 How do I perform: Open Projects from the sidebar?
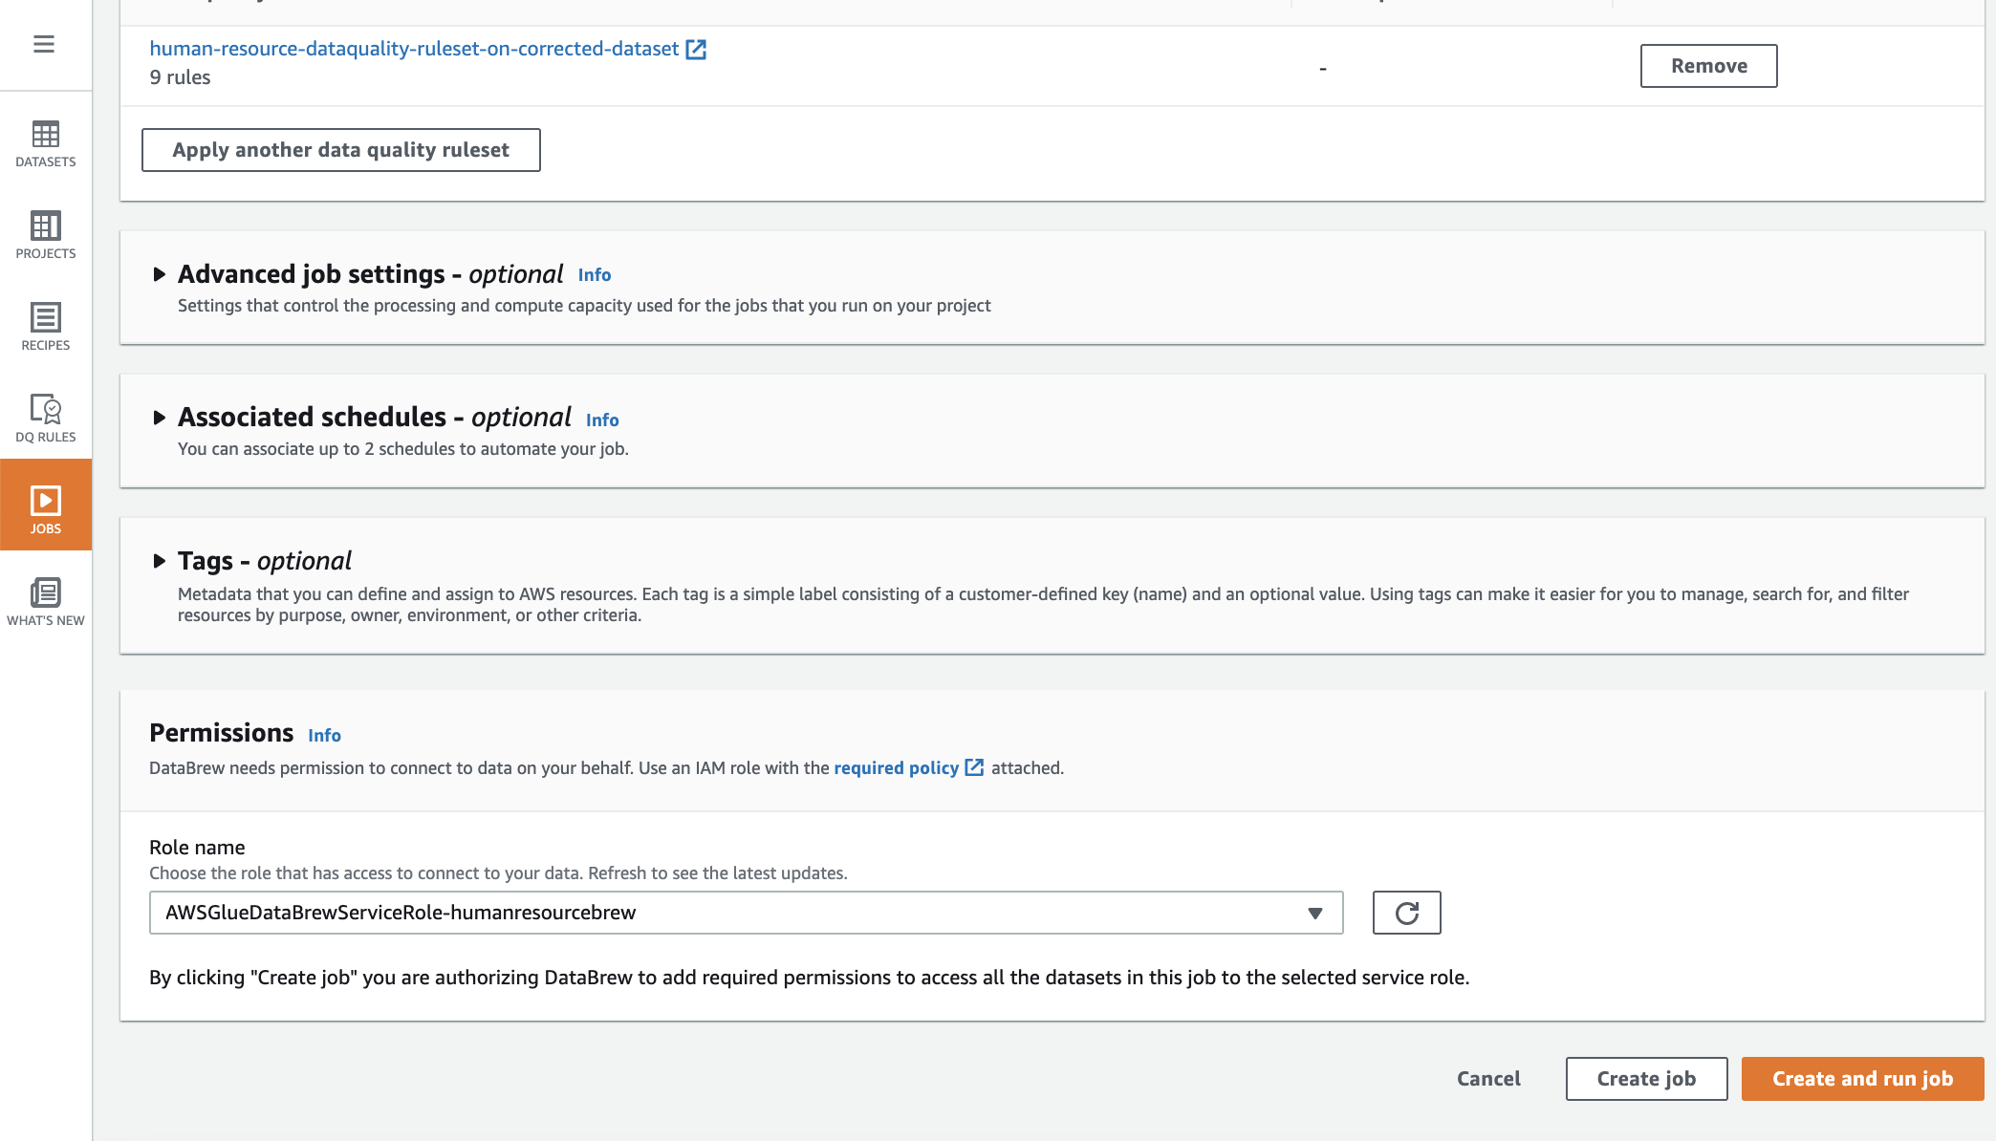point(46,236)
